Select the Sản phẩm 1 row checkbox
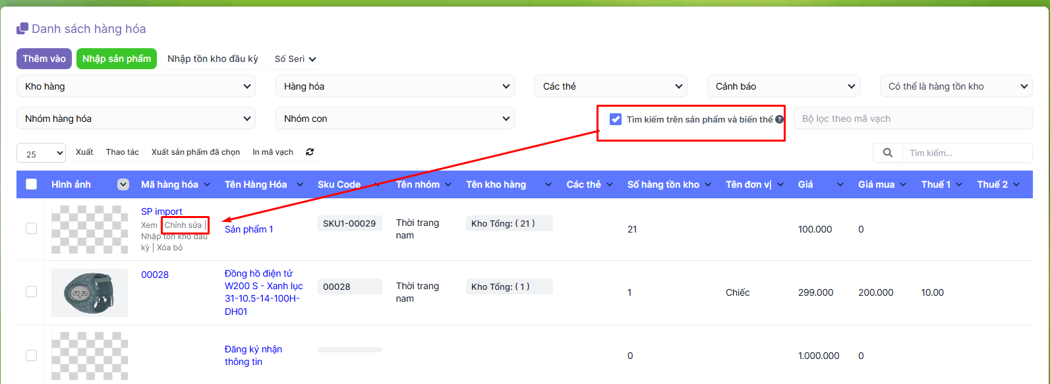The height and width of the screenshot is (384, 1050). click(31, 229)
